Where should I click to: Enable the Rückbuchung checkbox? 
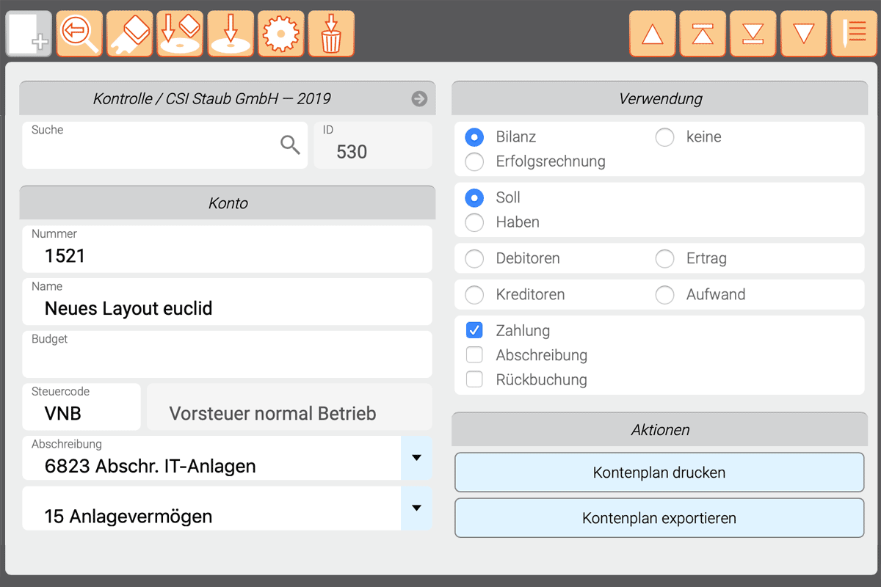pos(475,379)
